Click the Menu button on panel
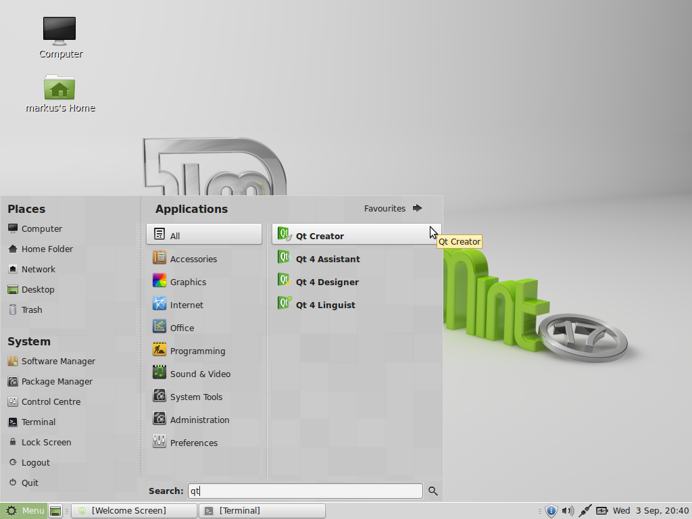 pyautogui.click(x=23, y=511)
